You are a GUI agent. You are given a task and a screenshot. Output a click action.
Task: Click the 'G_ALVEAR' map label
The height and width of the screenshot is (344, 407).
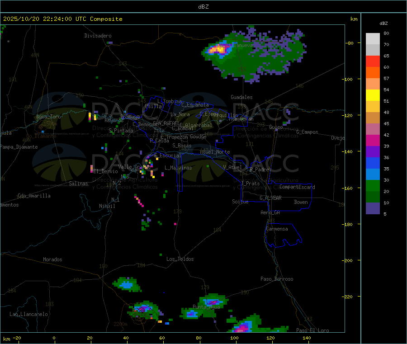click(270, 198)
